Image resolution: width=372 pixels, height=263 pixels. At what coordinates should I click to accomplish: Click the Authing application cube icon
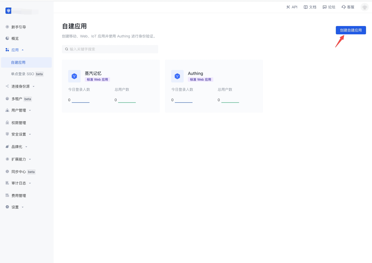[177, 76]
